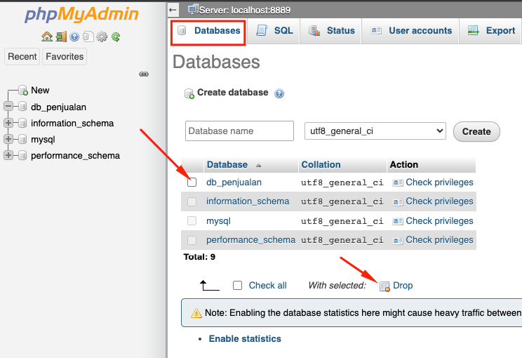The image size is (522, 358).
Task: Click the Check all link text
Action: [267, 286]
